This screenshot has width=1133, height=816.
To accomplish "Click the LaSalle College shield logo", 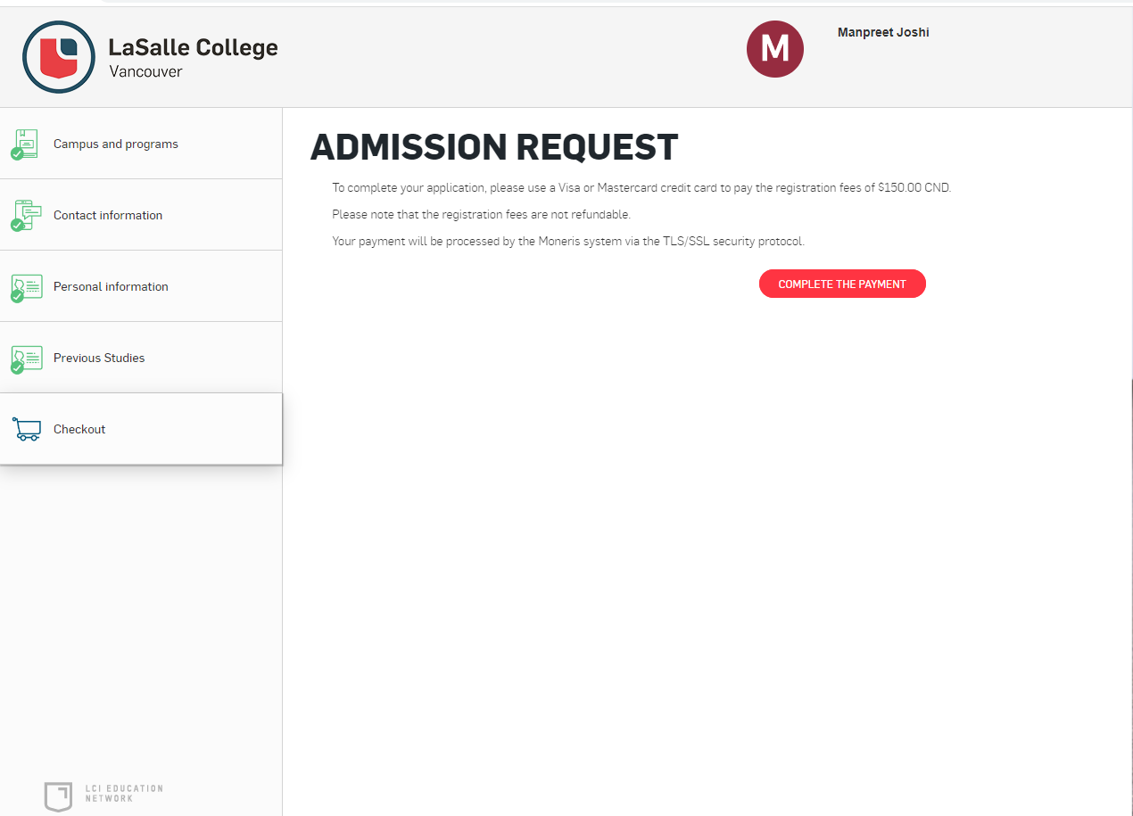I will click(x=59, y=58).
